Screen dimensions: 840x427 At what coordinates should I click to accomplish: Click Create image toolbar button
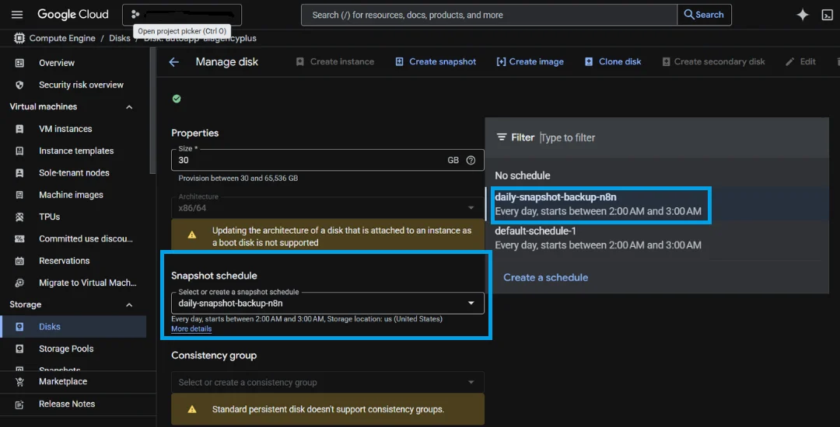(530, 61)
